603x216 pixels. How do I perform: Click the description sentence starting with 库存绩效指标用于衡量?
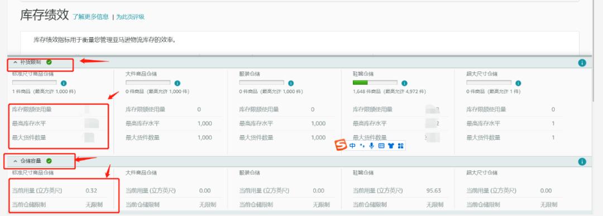[104, 40]
